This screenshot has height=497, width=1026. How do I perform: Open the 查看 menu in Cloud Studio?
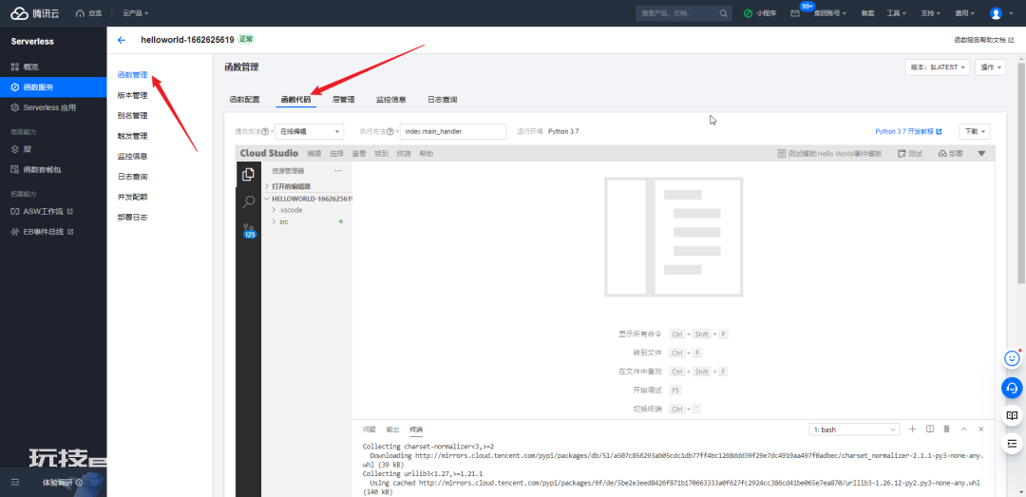359,154
